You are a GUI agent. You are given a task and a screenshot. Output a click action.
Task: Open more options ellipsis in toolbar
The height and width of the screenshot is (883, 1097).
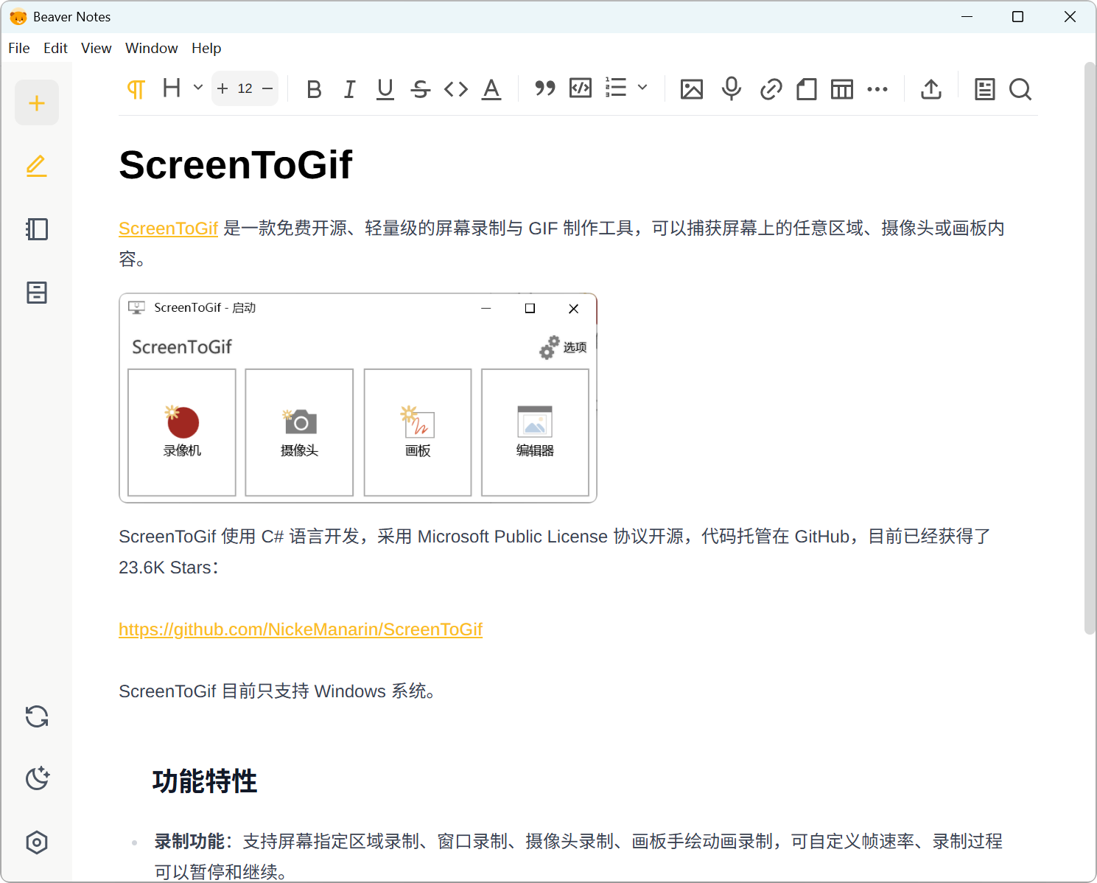click(877, 89)
